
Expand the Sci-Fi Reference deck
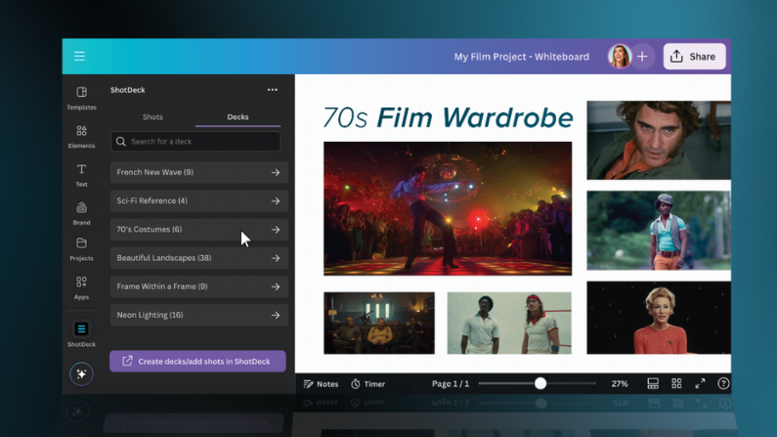199,201
